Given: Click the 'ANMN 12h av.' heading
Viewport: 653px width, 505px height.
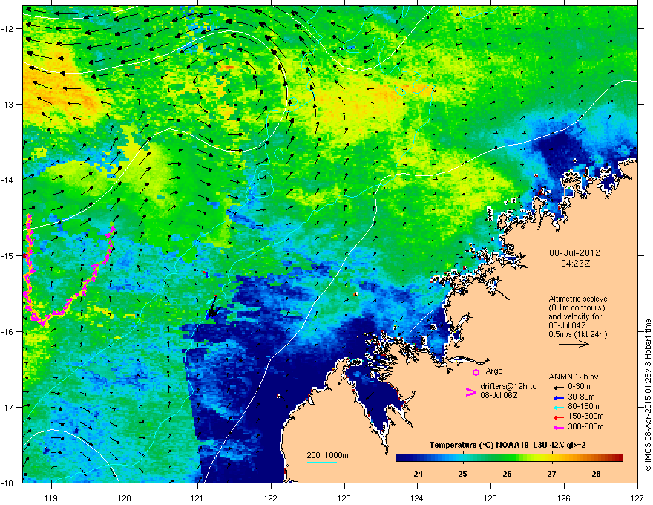Looking at the screenshot, I should 574,377.
